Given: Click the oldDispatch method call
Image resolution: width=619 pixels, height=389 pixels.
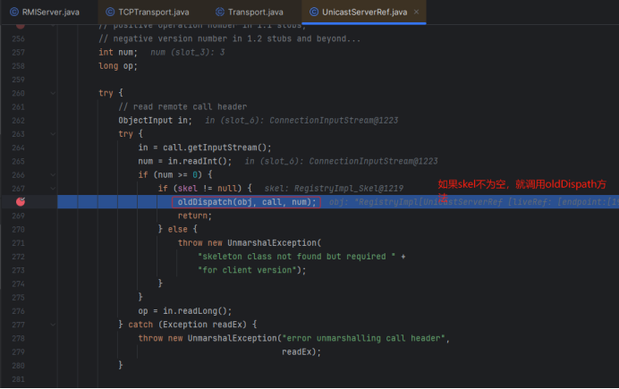Looking at the screenshot, I should tap(208, 202).
